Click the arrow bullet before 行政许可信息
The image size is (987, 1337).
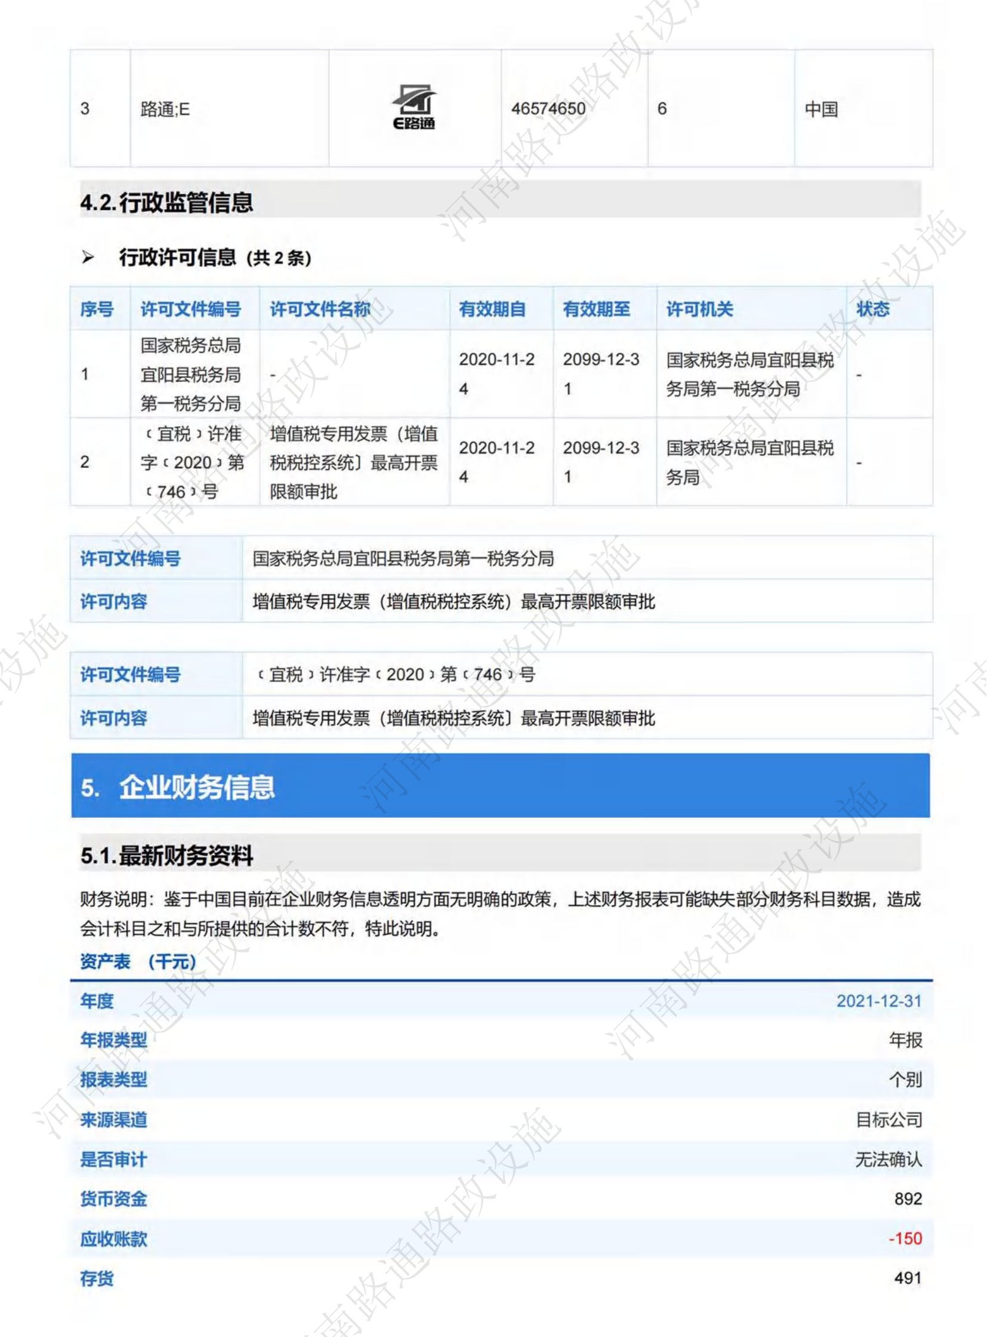(88, 258)
